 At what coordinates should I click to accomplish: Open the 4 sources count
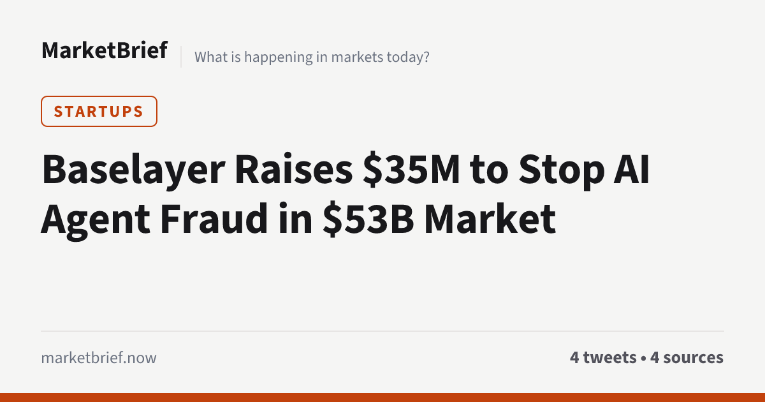687,358
